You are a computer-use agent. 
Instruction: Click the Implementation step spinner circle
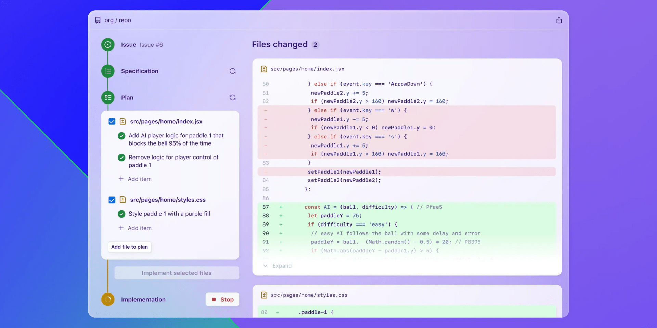point(107,299)
